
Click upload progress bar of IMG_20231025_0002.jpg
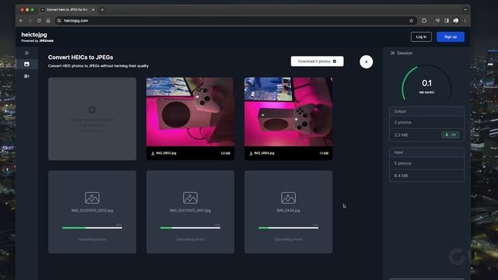click(x=92, y=228)
